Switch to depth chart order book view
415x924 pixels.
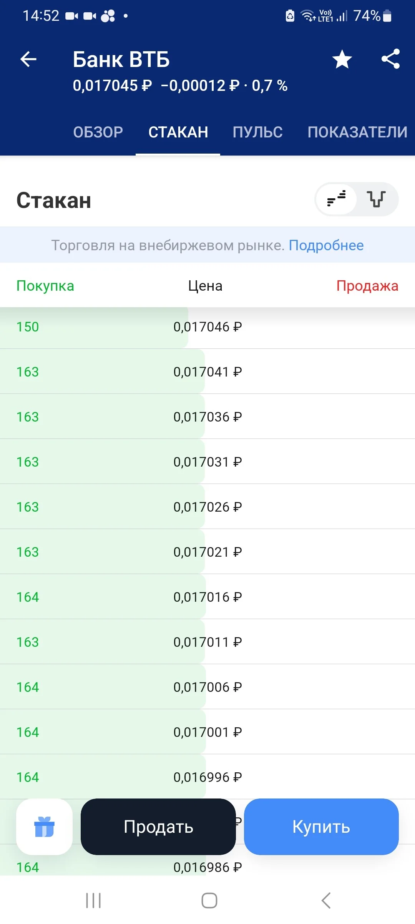click(377, 199)
